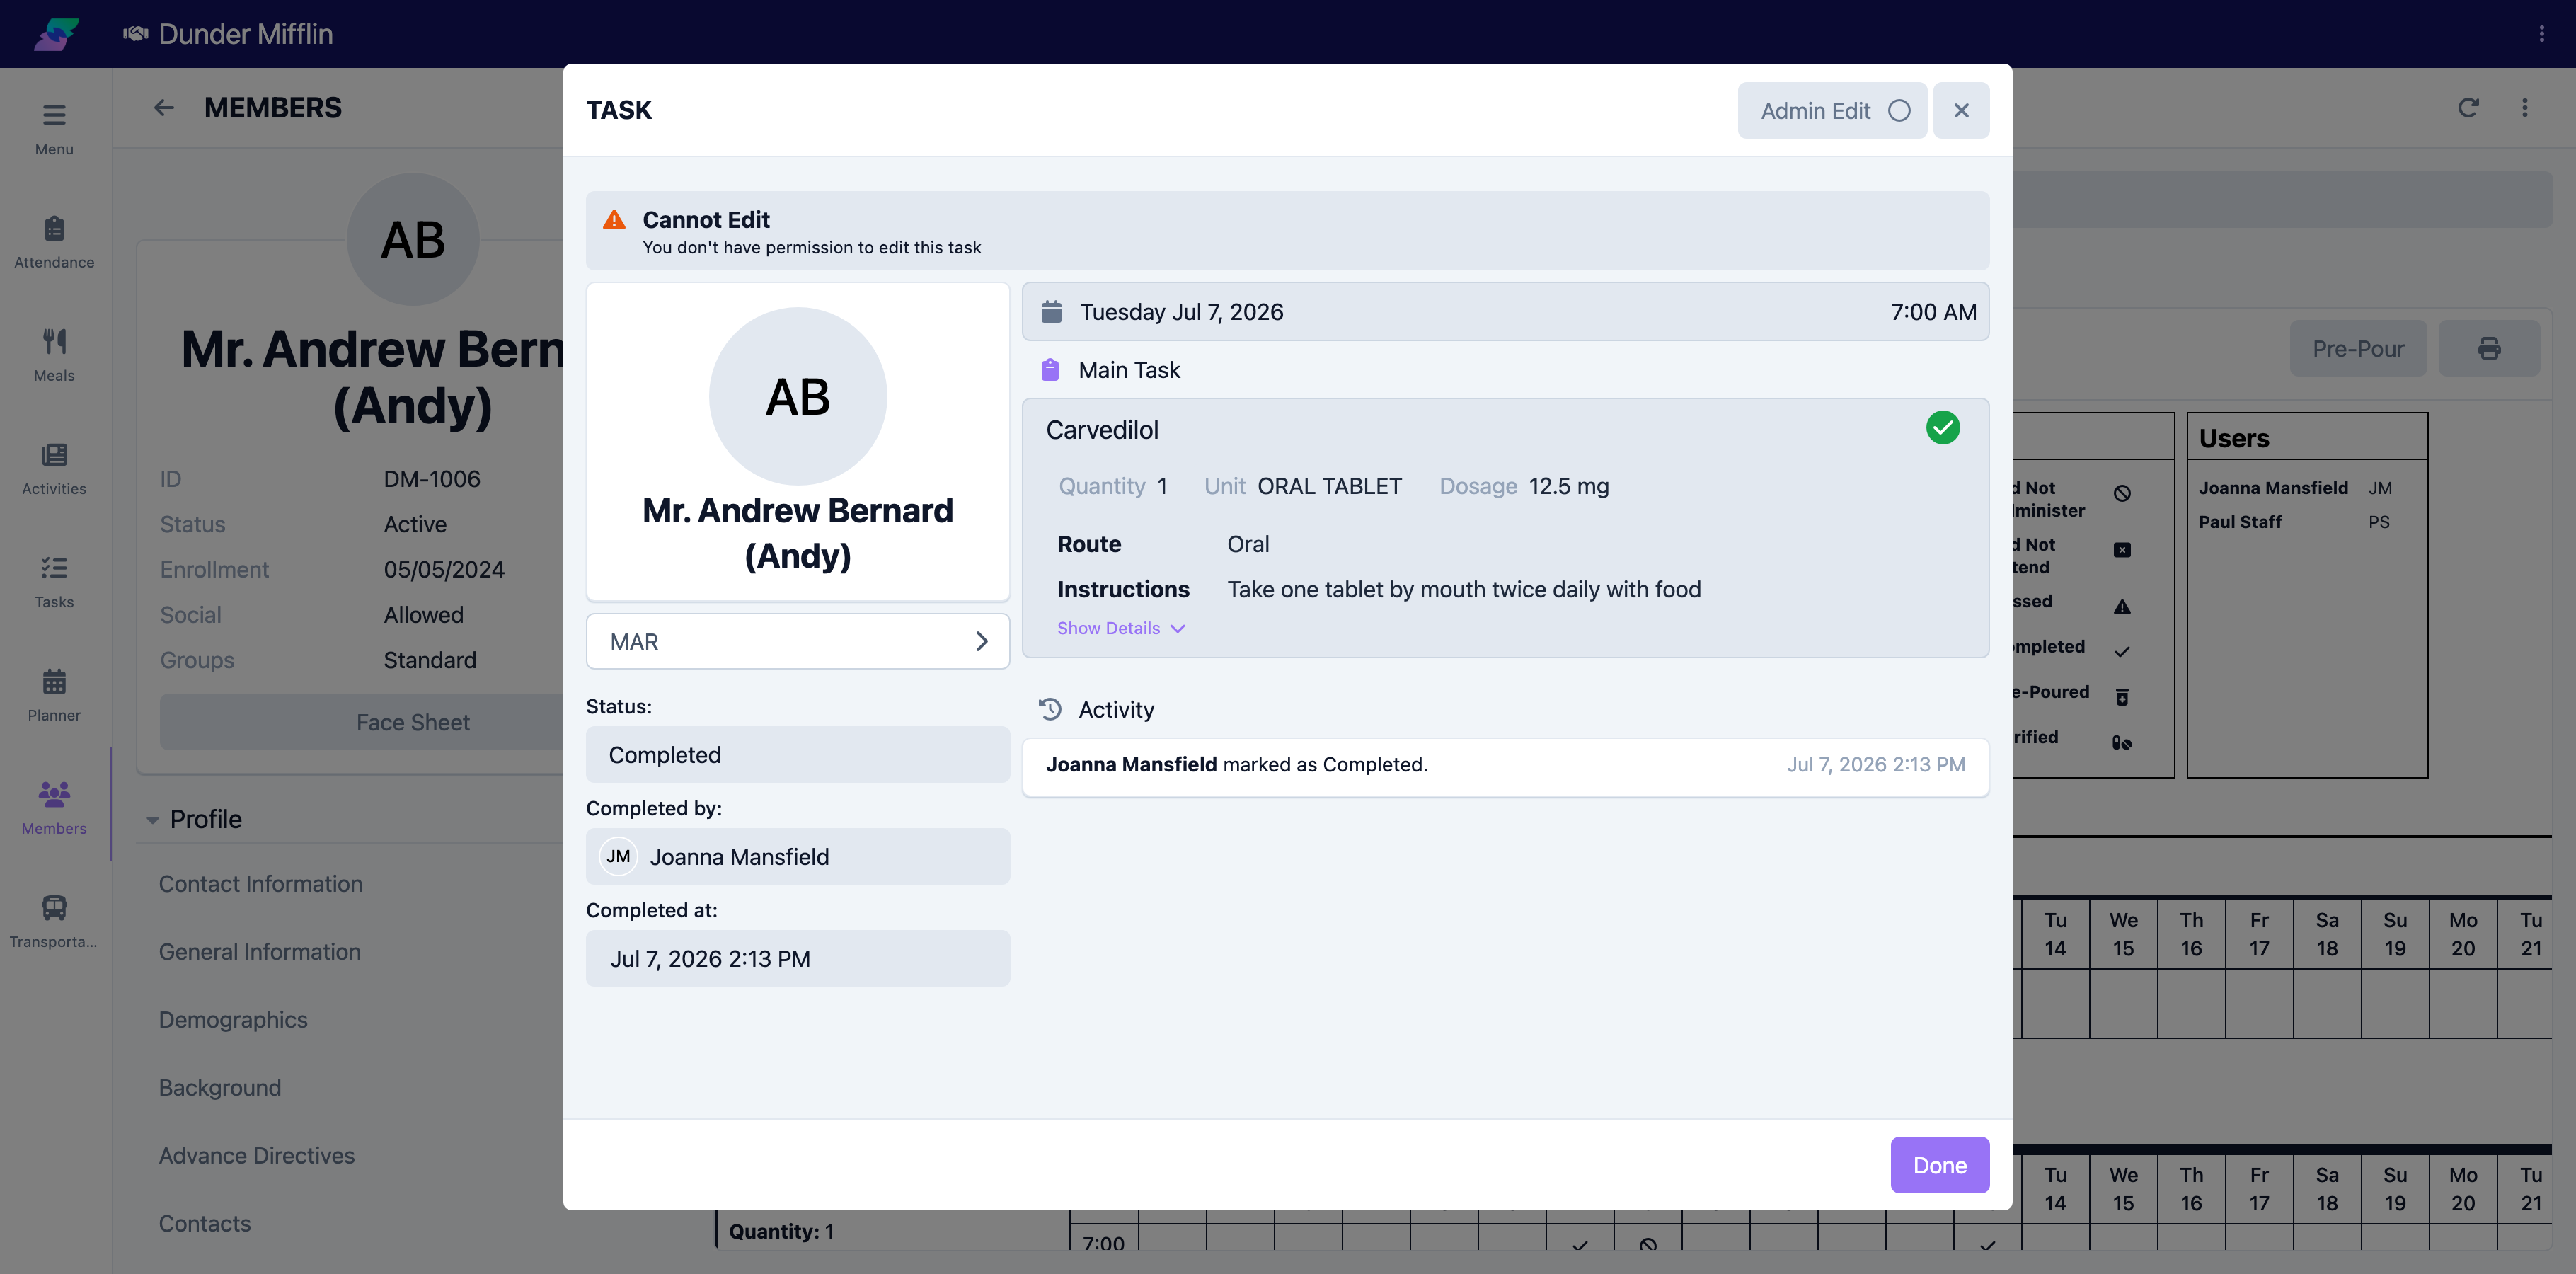Click the printer icon button
2576x1274 pixels.
tap(2489, 348)
